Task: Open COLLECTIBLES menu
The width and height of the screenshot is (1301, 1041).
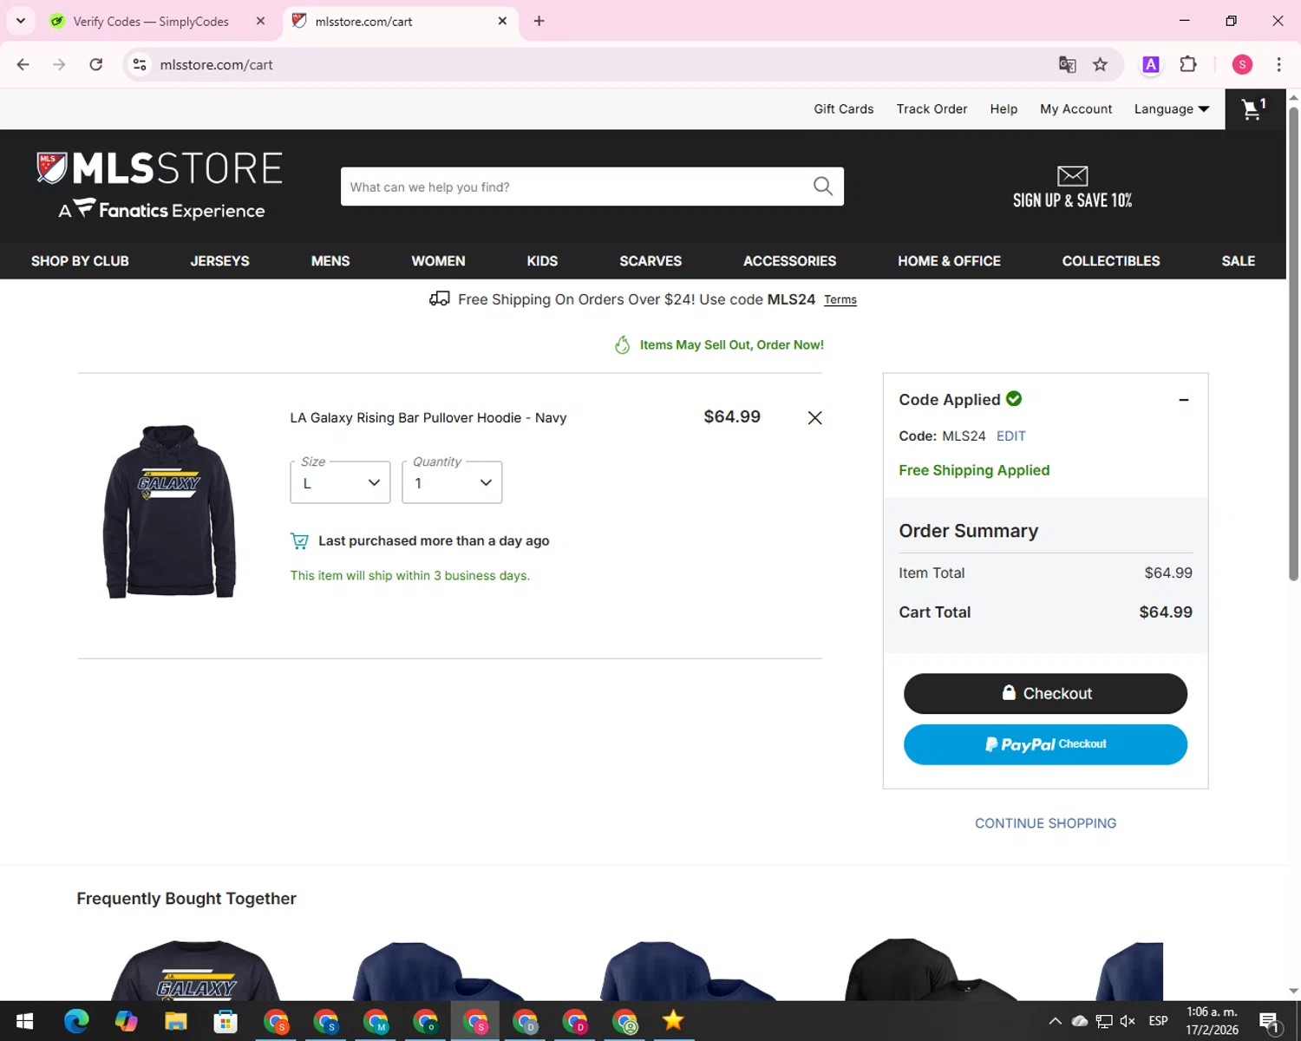Action: click(1111, 261)
